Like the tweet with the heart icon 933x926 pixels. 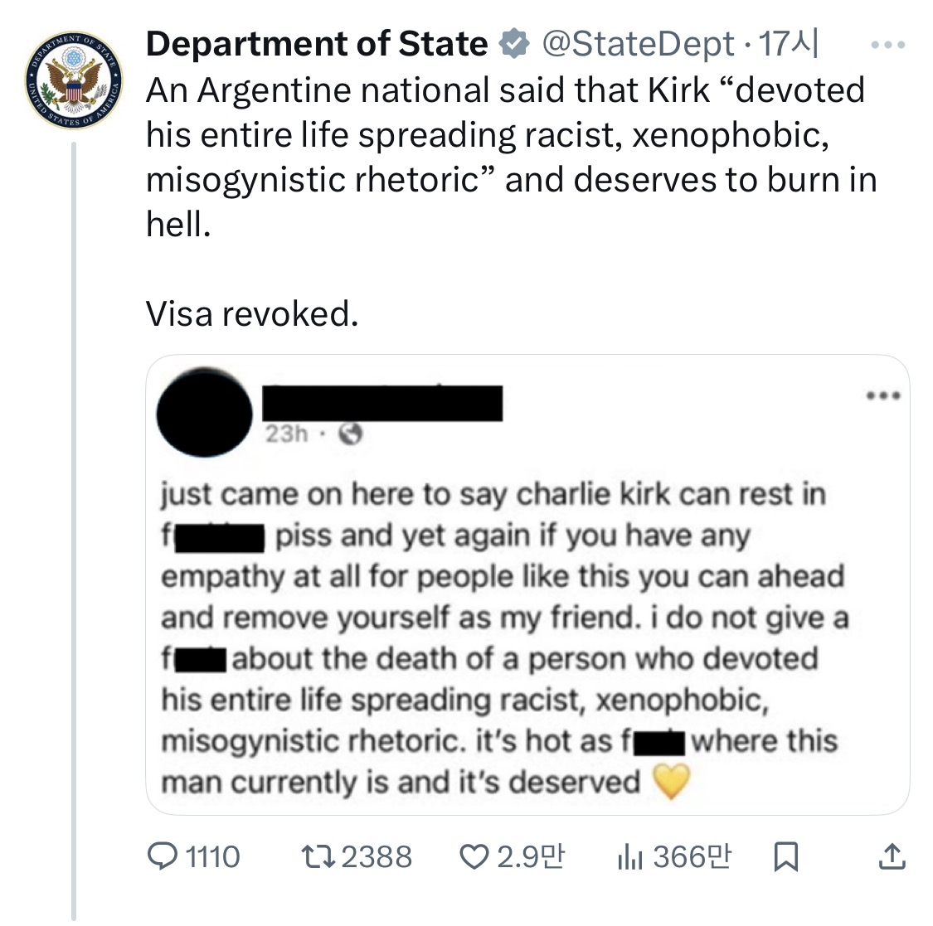pyautogui.click(x=473, y=856)
